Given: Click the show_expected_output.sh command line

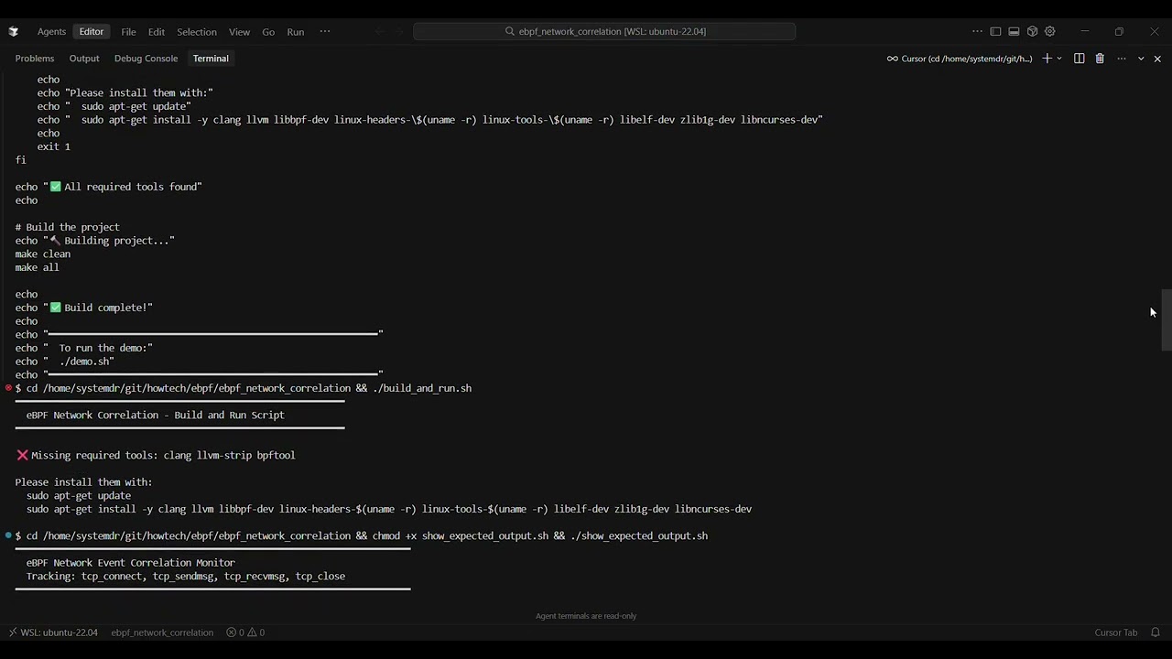Looking at the screenshot, I should (x=362, y=535).
